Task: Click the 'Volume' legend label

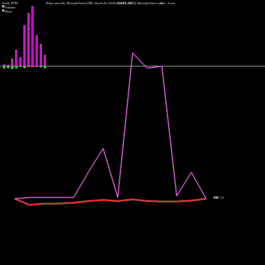Action: click(10, 7)
